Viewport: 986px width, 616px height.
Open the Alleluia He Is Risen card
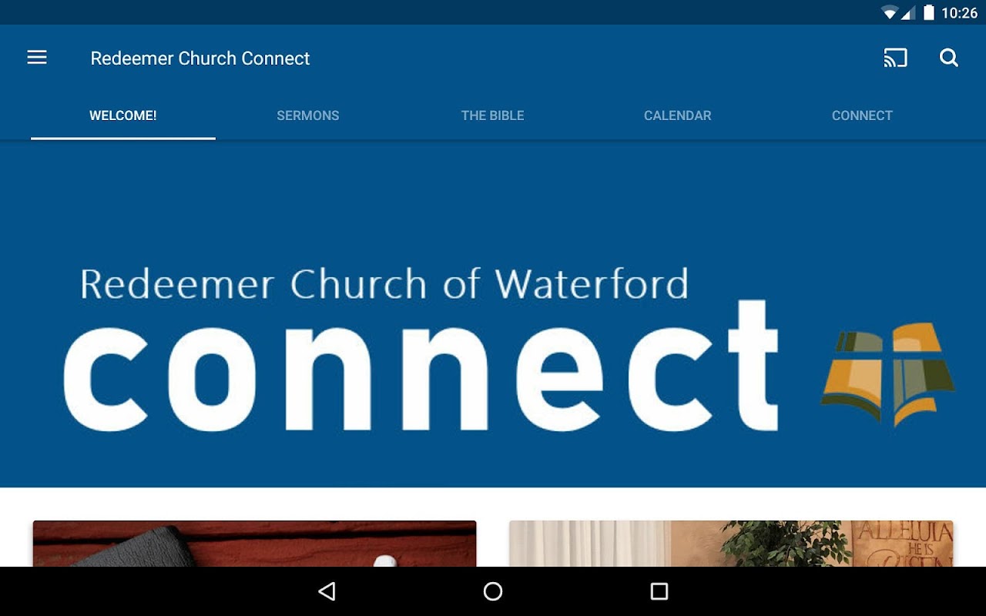click(731, 544)
